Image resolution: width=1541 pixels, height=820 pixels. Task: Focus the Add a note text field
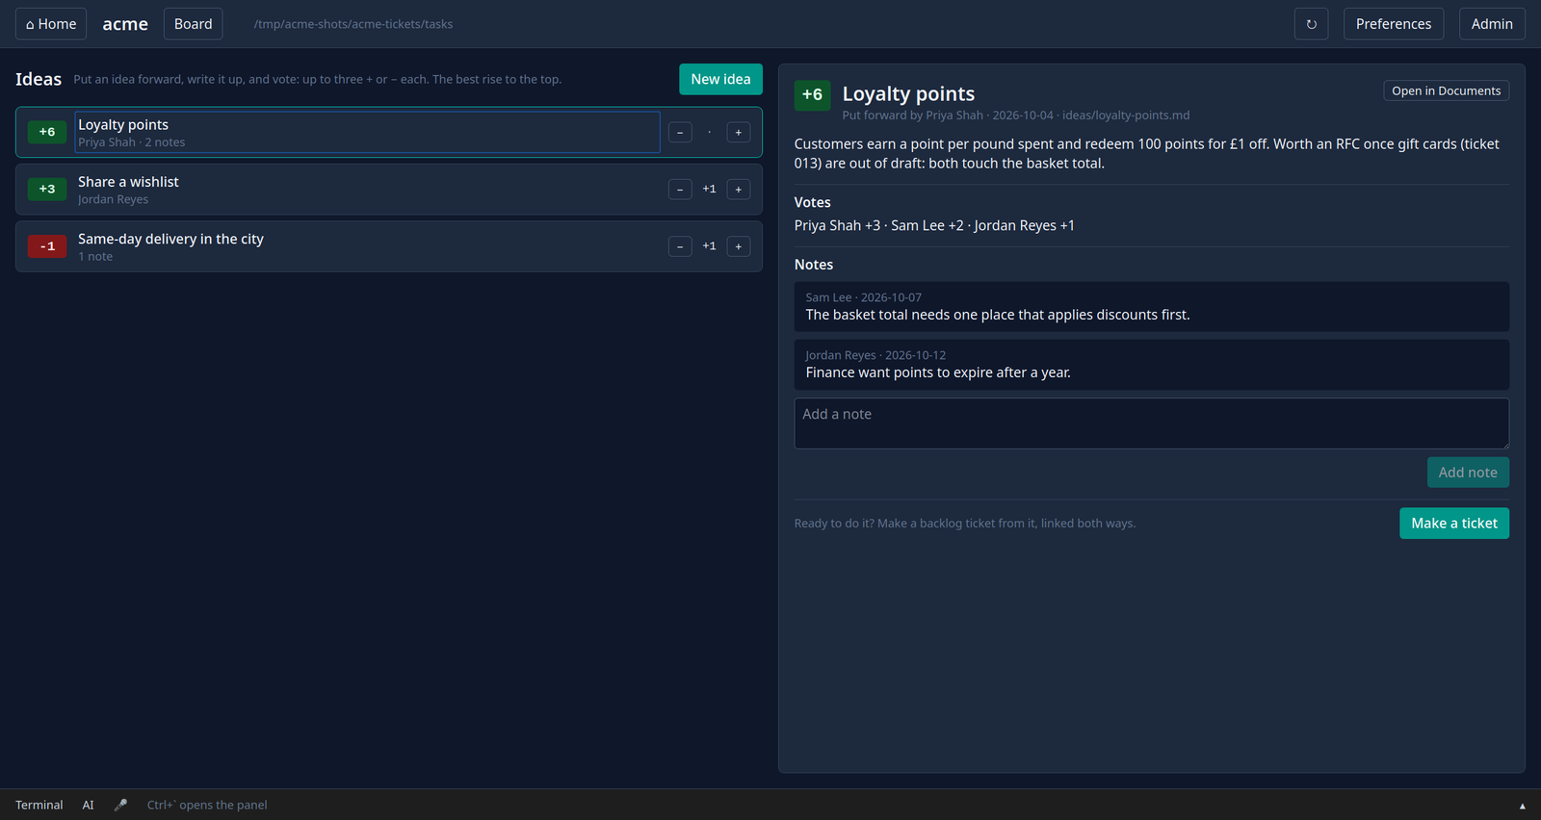point(1151,423)
